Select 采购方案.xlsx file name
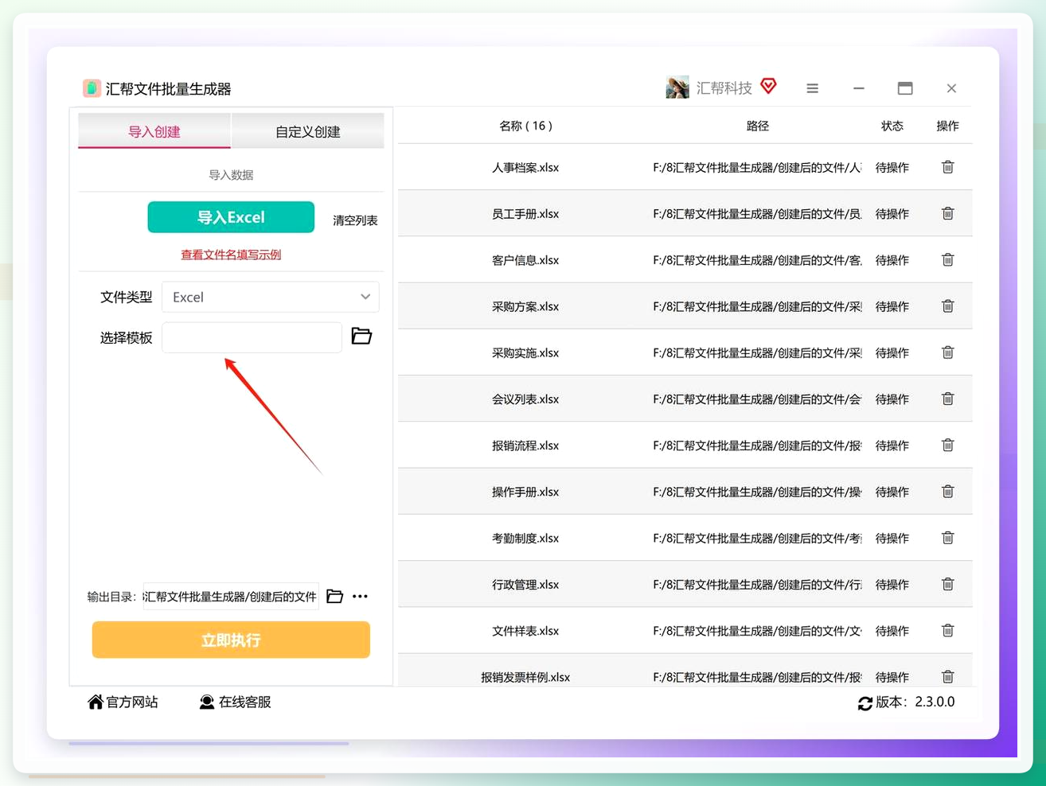This screenshot has height=786, width=1046. click(525, 306)
